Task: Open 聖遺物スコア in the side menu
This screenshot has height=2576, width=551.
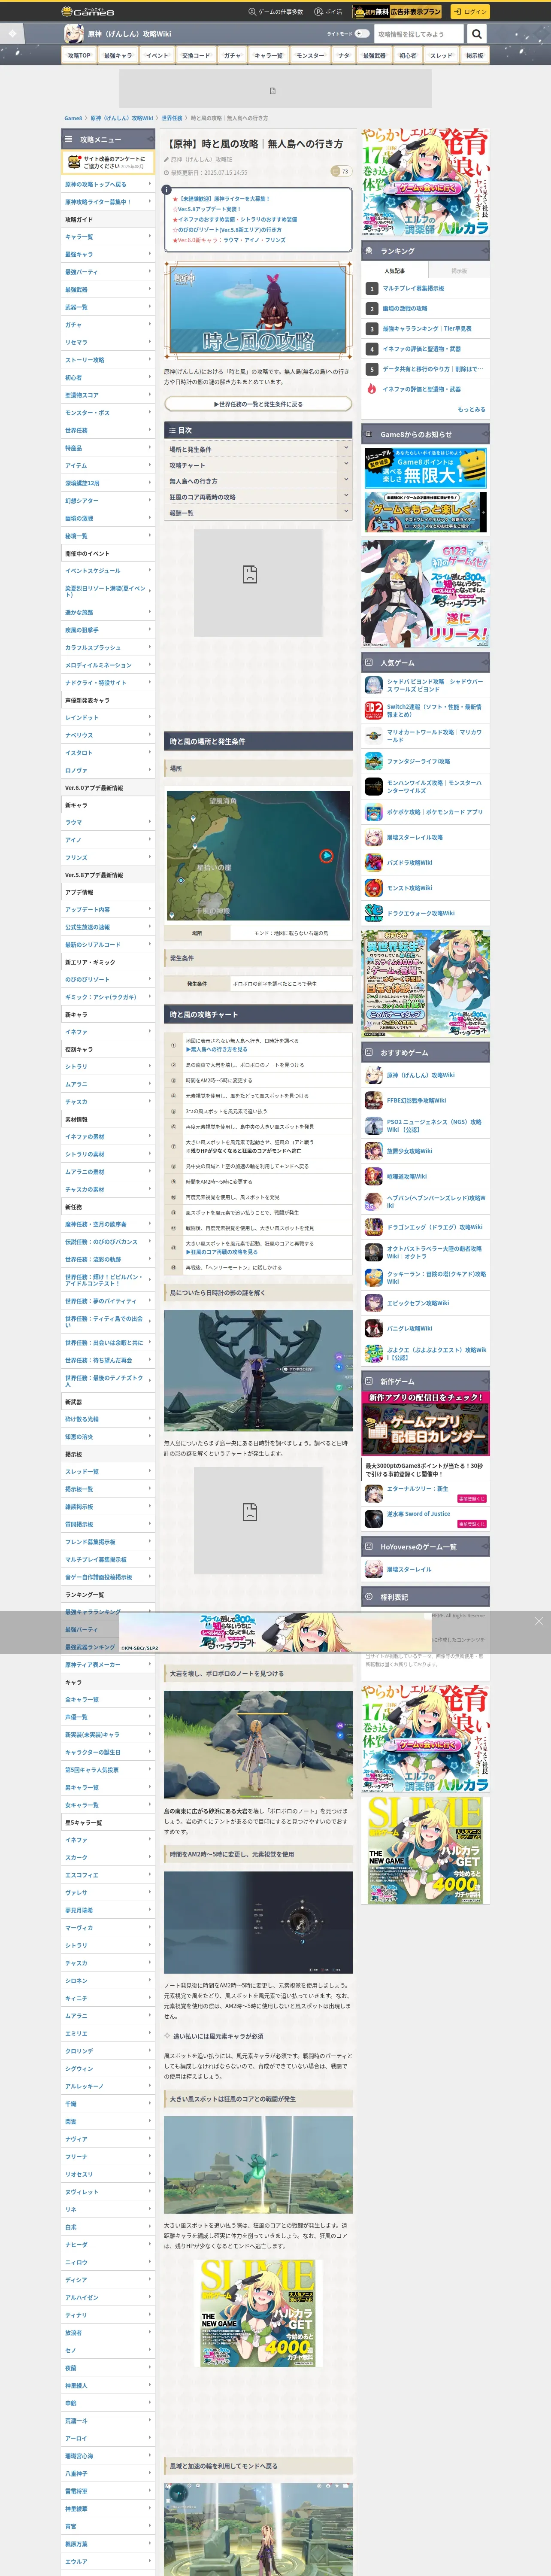Action: point(108,395)
